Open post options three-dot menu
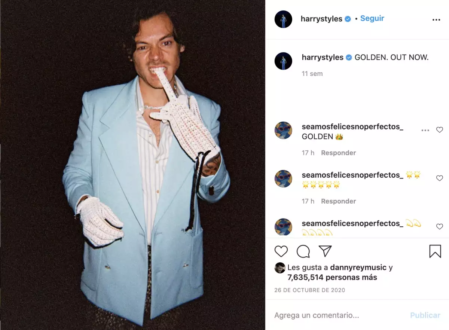This screenshot has width=449, height=330. coord(436,20)
